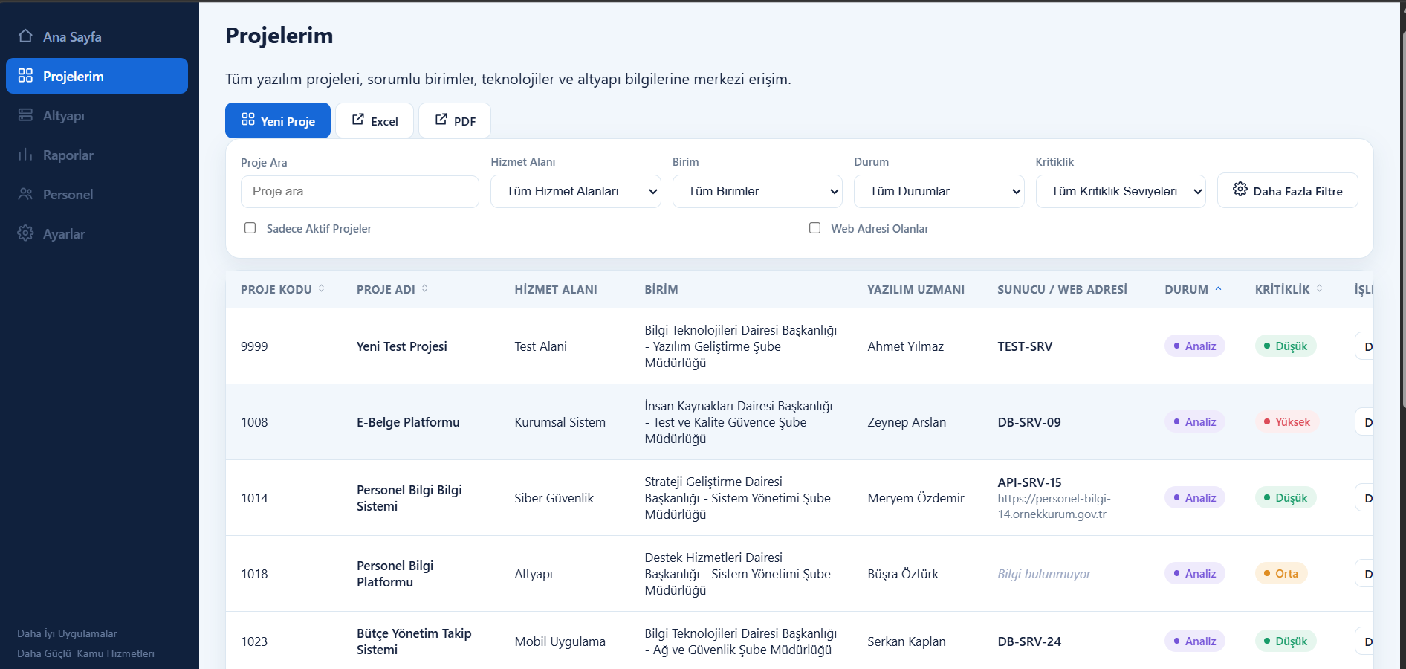Go to Ana Sayfa in sidebar

(97, 36)
